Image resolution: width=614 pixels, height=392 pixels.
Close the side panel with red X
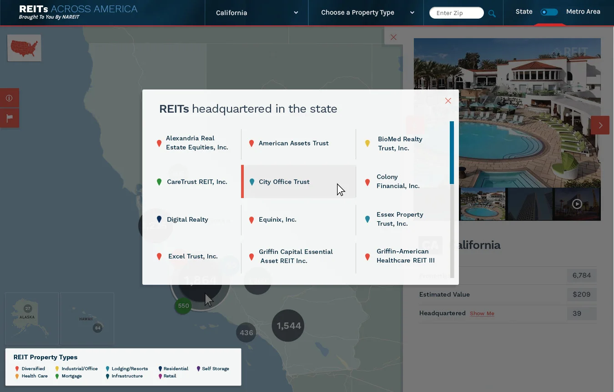(393, 37)
